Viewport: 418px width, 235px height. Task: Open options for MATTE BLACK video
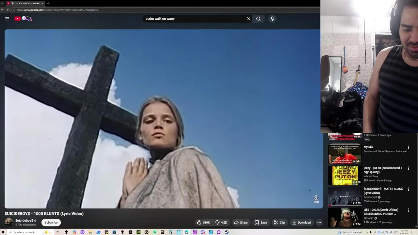(408, 189)
